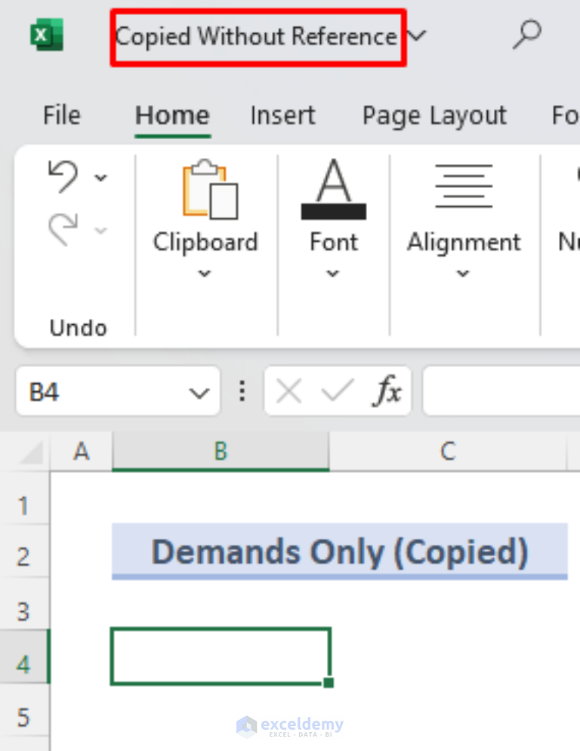
Task: Switch to the Page Layout tab
Action: pyautogui.click(x=434, y=116)
